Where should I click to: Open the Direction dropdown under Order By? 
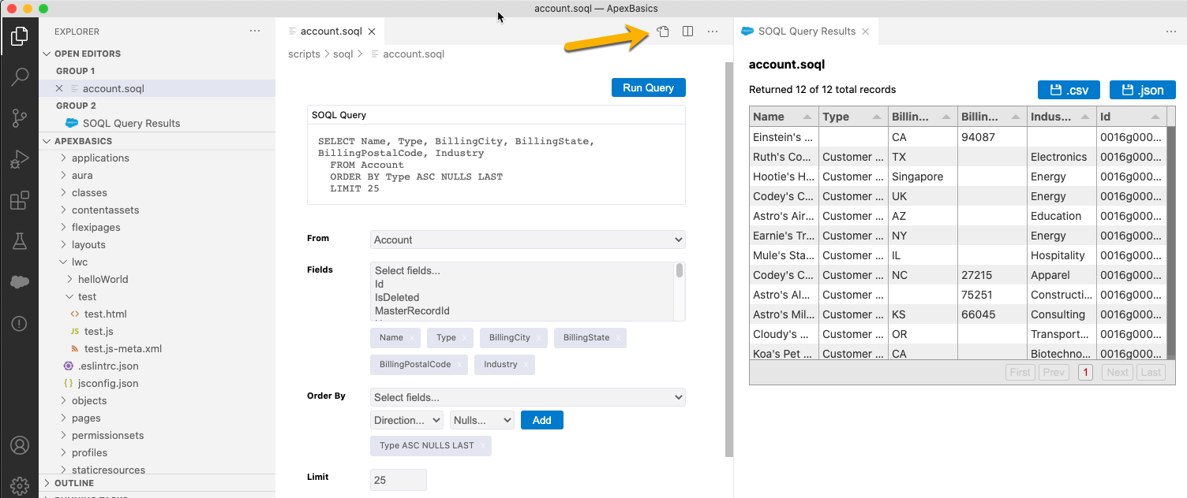(406, 420)
